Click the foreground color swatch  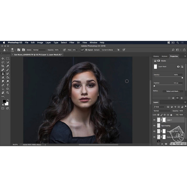click(4, 101)
